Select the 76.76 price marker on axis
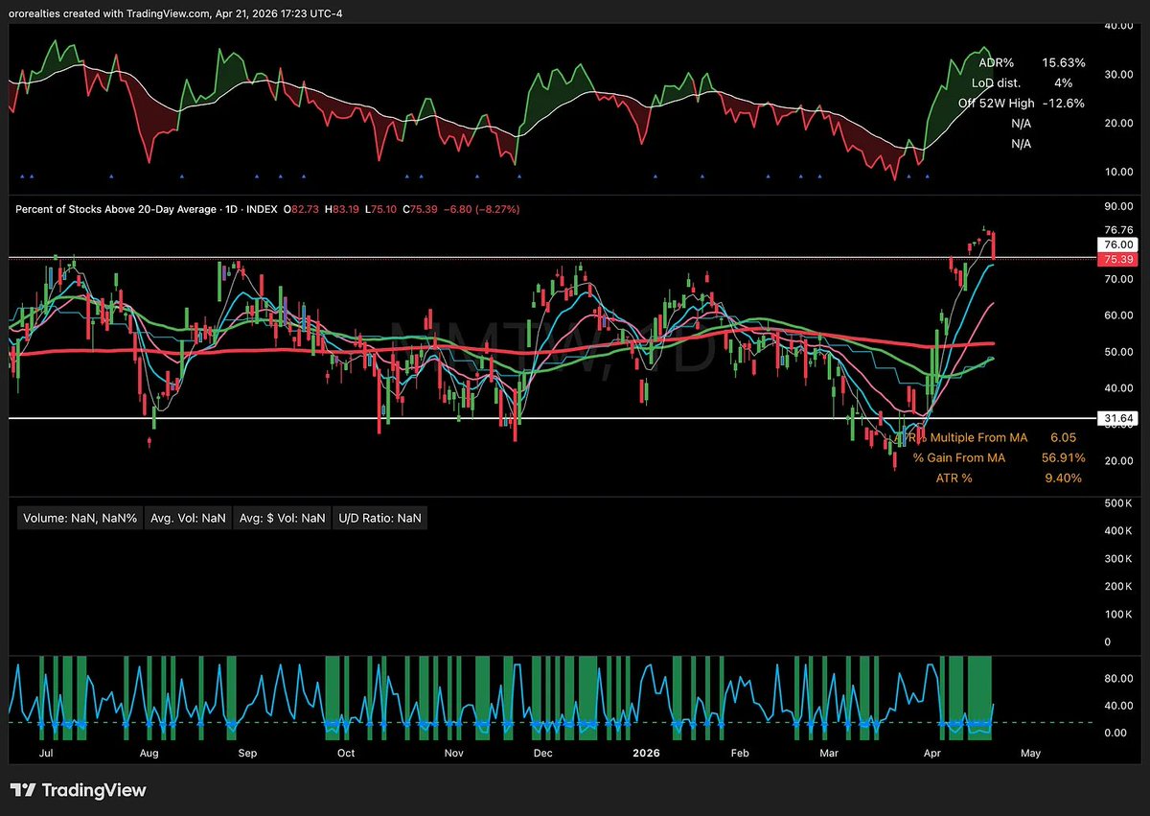Image resolution: width=1150 pixels, height=816 pixels. pos(1119,230)
